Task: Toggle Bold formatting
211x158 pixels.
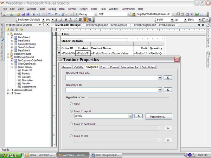Action: (57, 20)
